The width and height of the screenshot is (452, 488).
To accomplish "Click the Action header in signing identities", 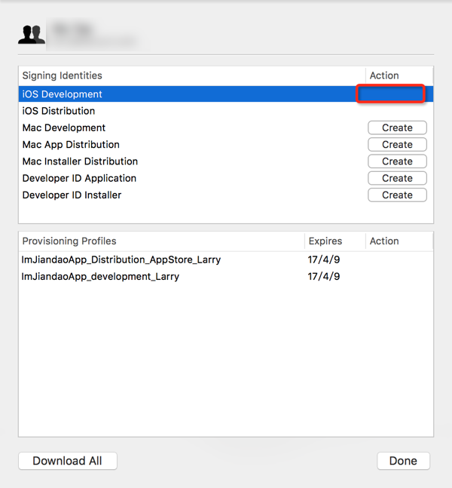I will coord(384,75).
